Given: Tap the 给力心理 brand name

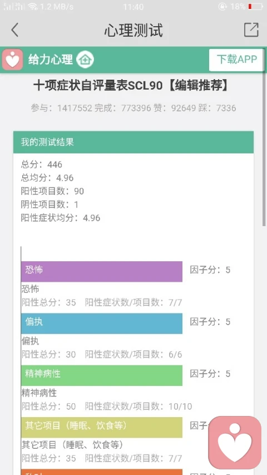Looking at the screenshot, I should tap(51, 60).
